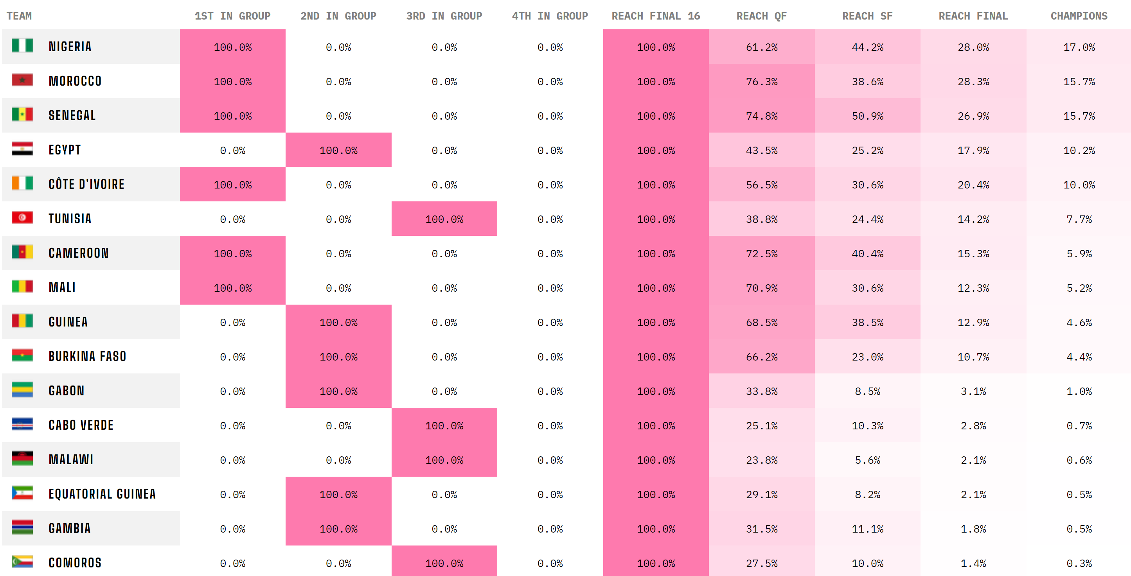
Task: Click Senegal's 50.9% Reach SF cell
Action: [x=867, y=116]
